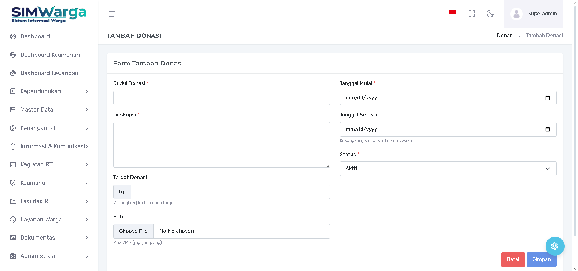Click the Superadmin profile avatar
578x271 pixels.
pyautogui.click(x=517, y=14)
